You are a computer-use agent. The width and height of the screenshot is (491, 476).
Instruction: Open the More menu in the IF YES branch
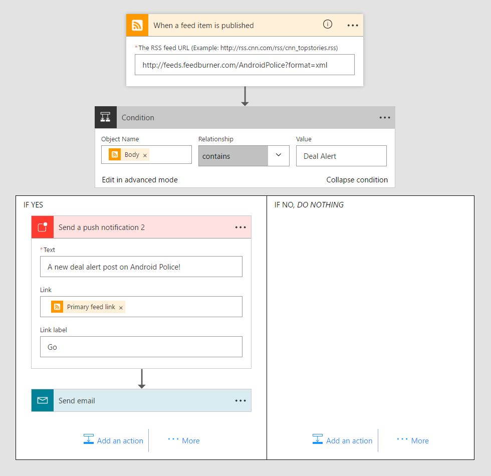(183, 440)
